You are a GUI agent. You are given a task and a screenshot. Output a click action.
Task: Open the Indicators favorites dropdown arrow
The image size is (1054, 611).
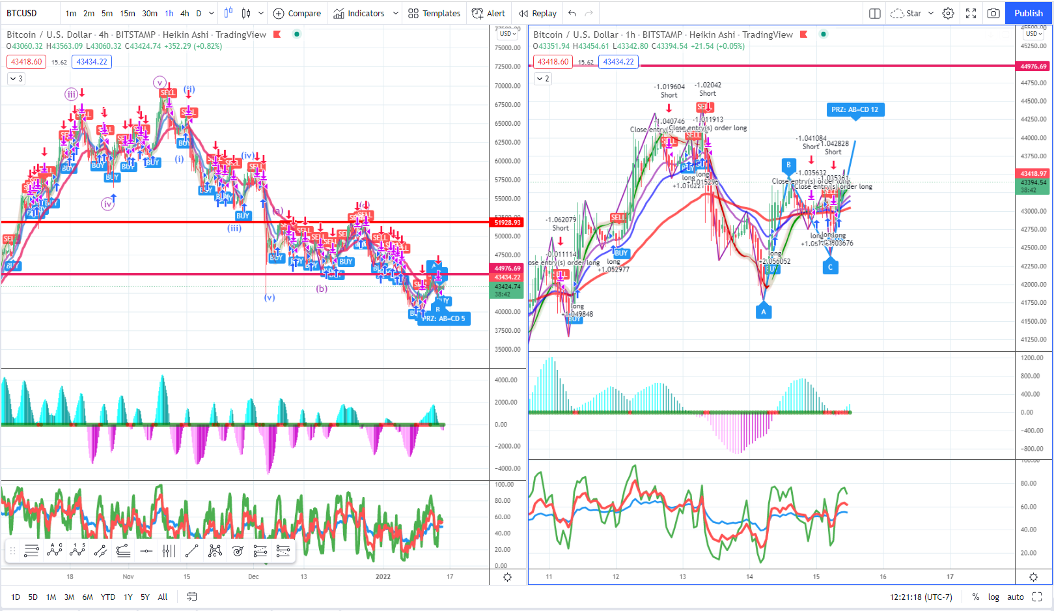coord(396,13)
